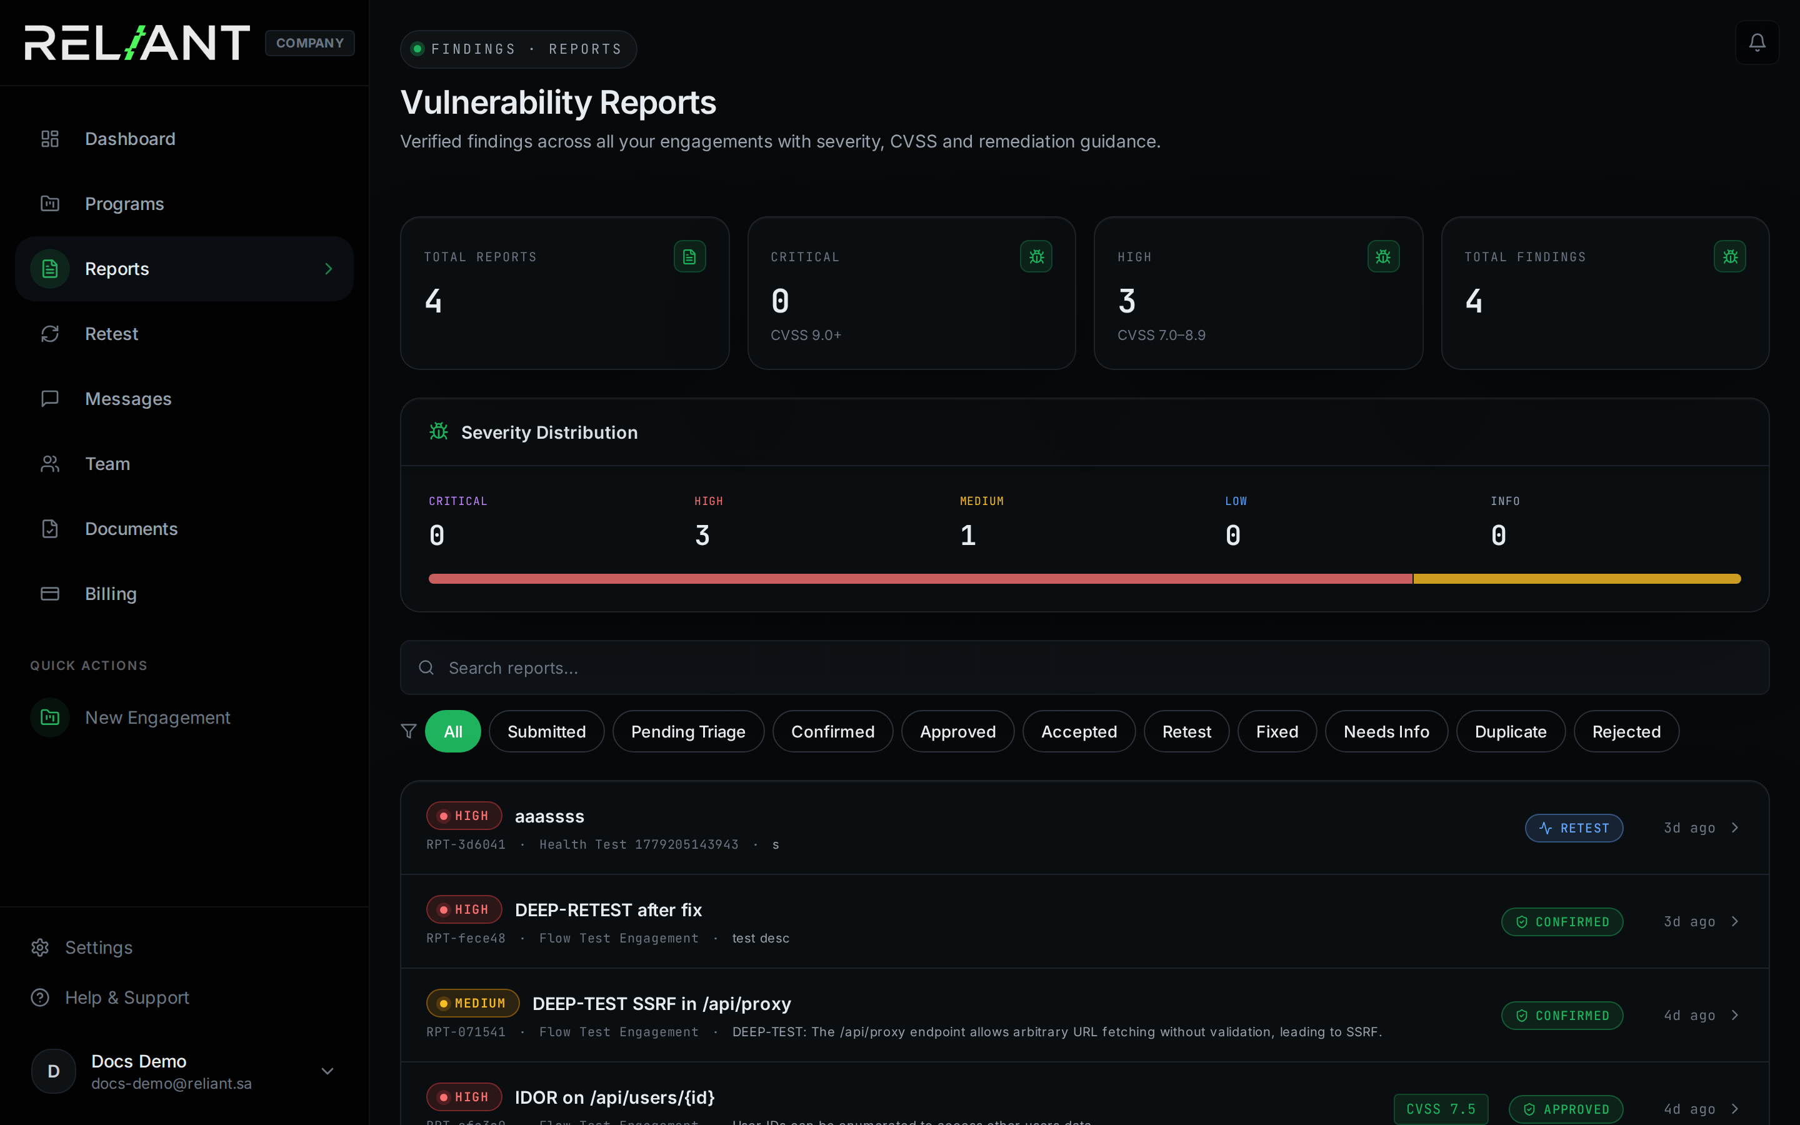Filter reports by Rejected
Screen dimensions: 1800x1125
(1627, 731)
